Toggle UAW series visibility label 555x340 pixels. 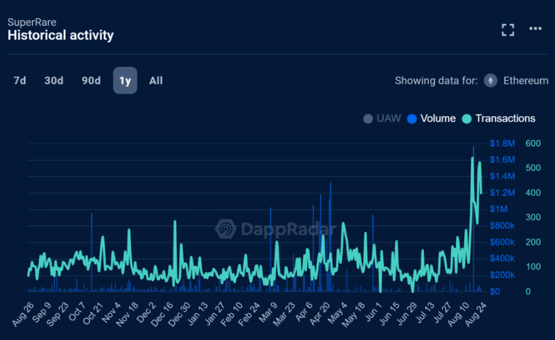coord(388,119)
